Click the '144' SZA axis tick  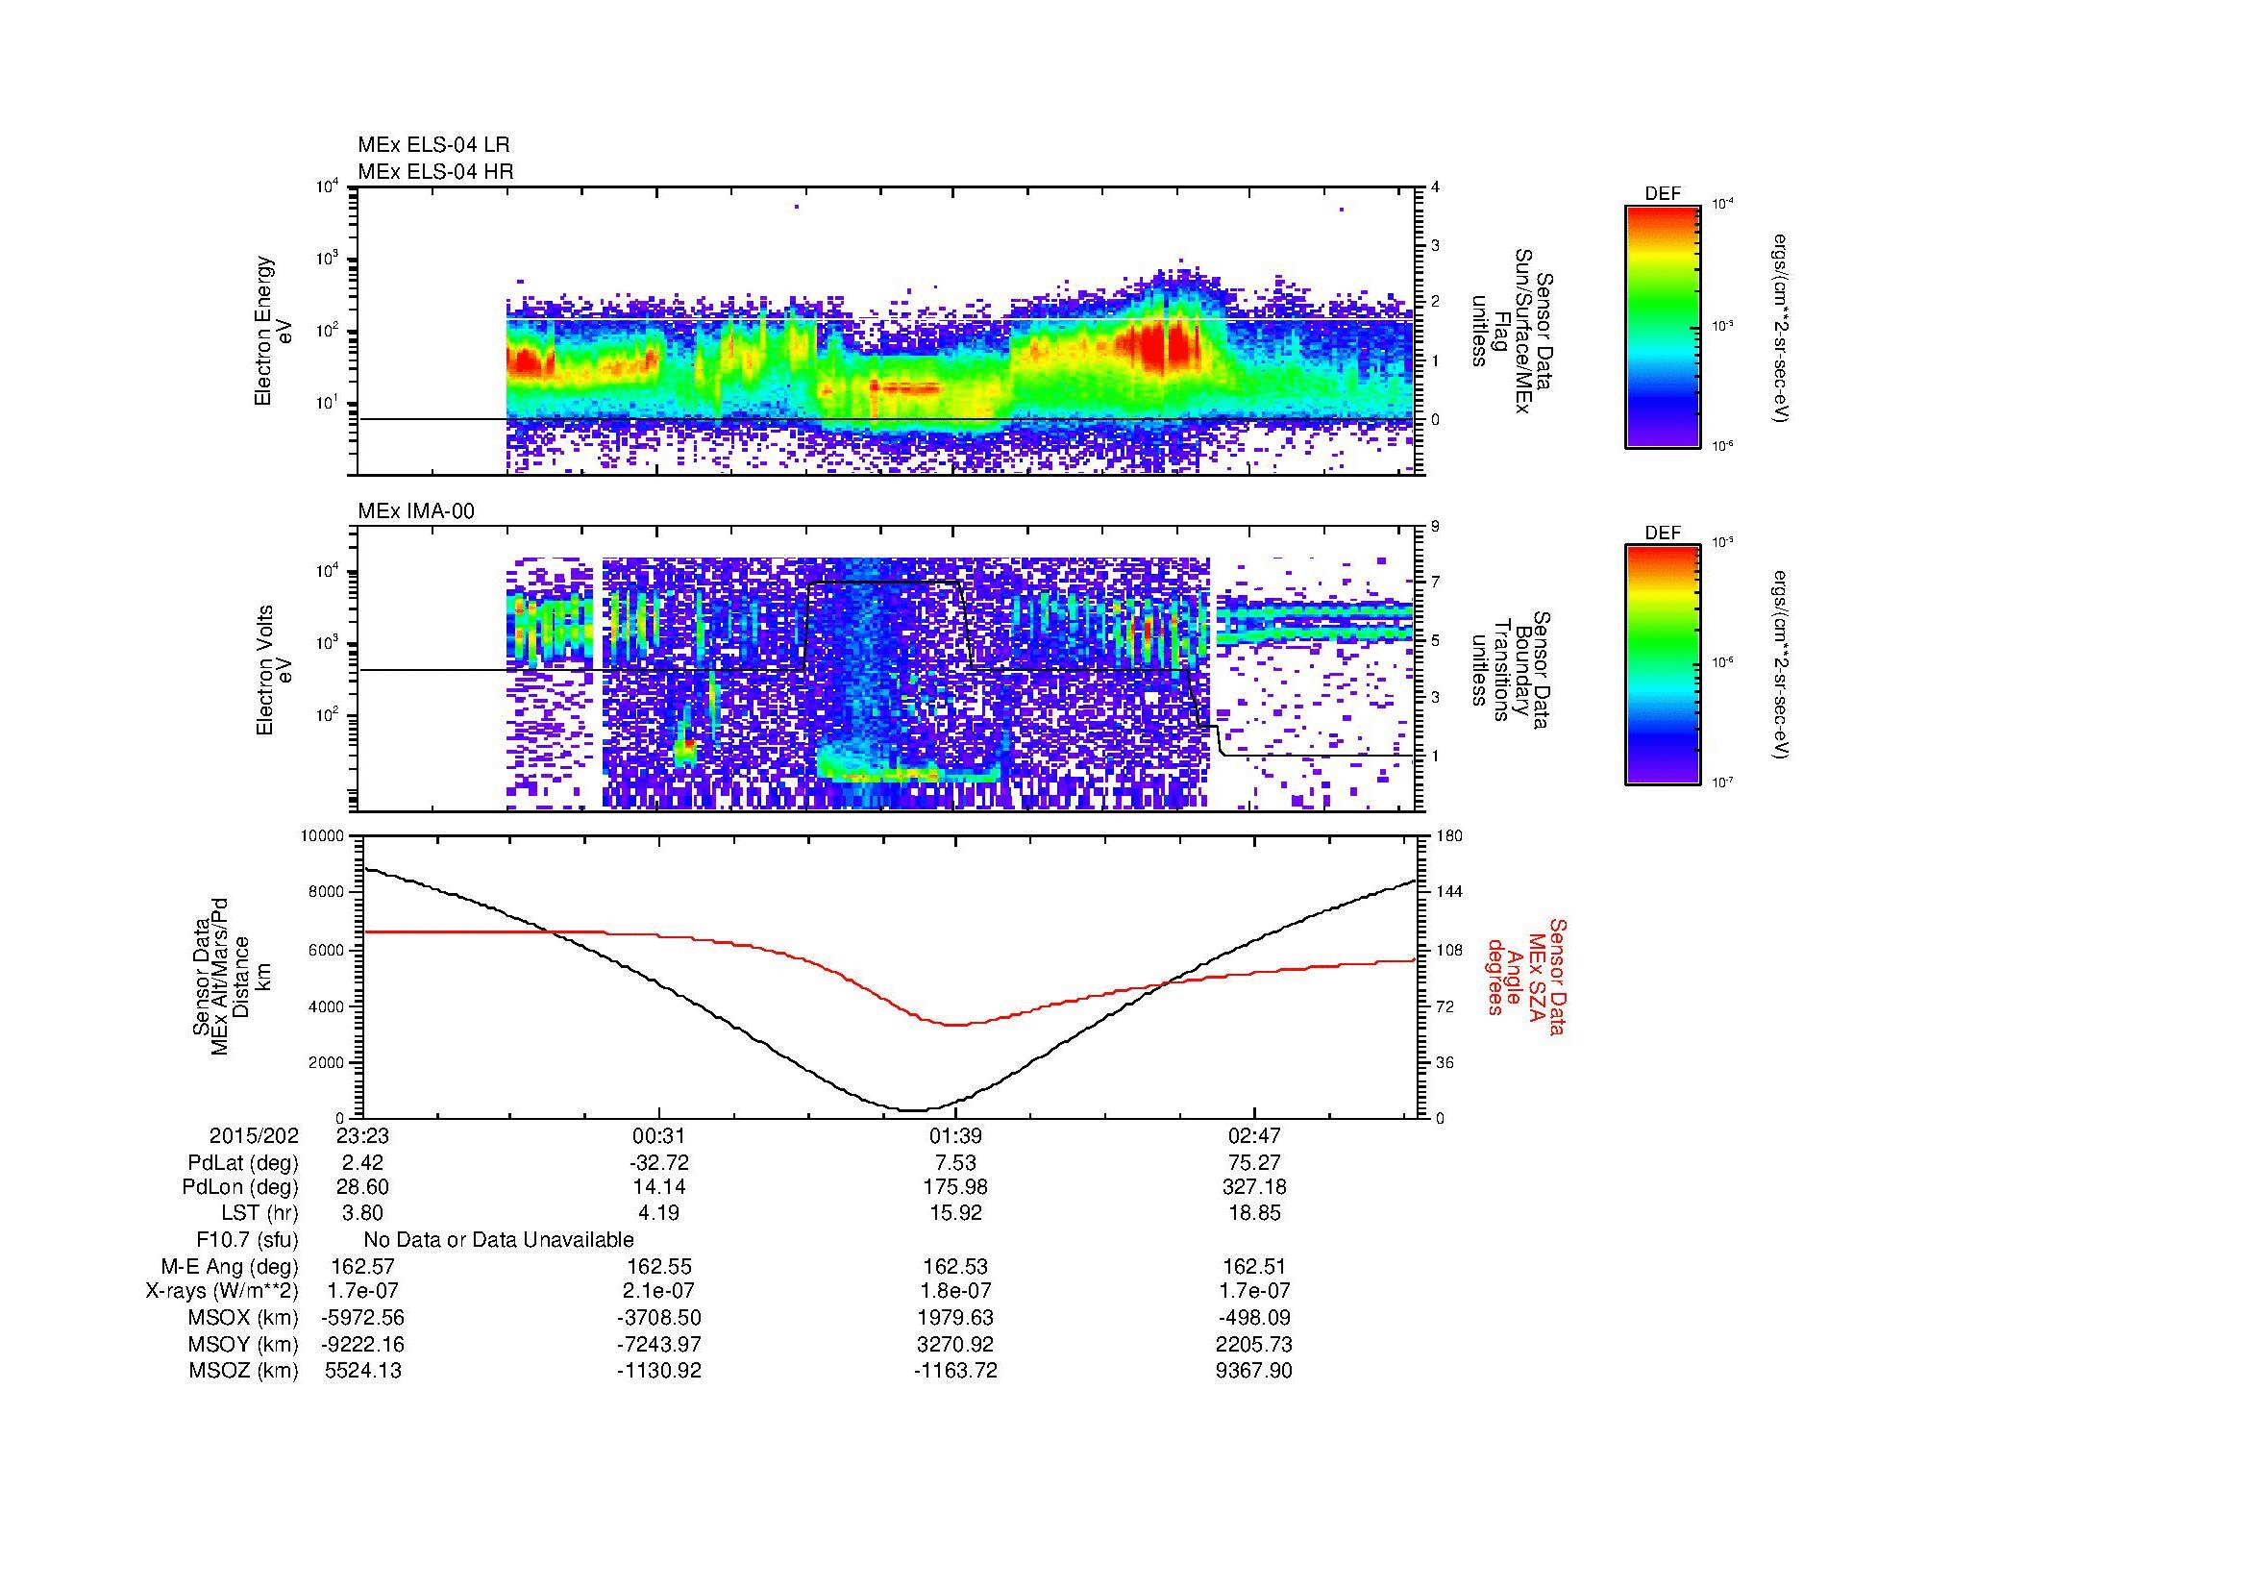click(1449, 892)
